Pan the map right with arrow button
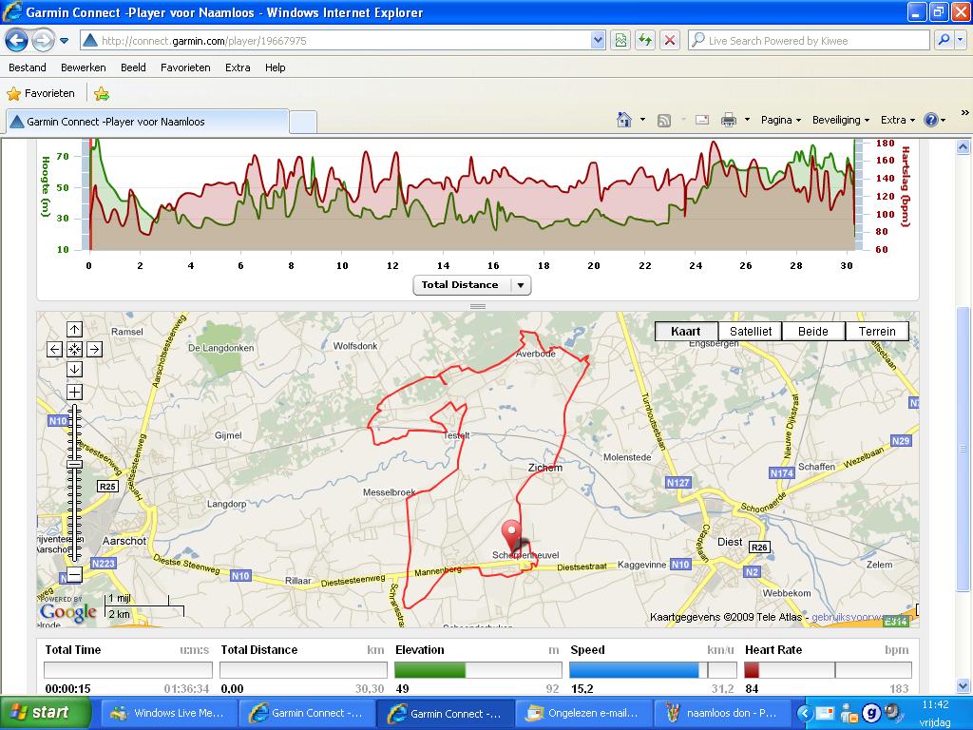Viewport: 973px width, 730px height. [x=94, y=350]
